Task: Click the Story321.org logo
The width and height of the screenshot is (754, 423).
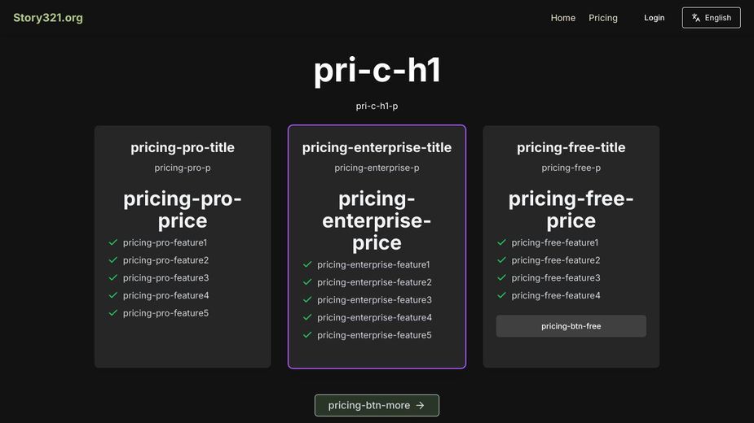Action: [48, 18]
